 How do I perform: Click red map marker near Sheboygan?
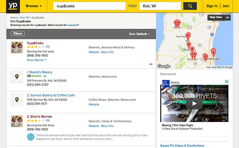point(213,52)
